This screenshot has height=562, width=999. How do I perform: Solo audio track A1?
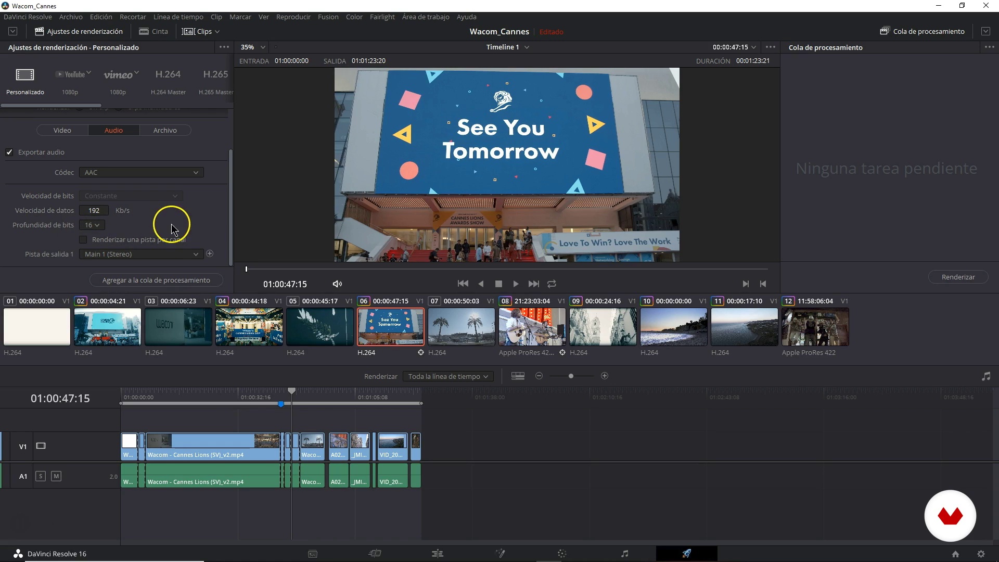pyautogui.click(x=41, y=476)
